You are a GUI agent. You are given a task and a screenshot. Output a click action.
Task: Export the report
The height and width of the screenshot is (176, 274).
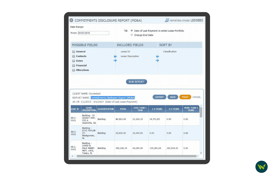[159, 97]
